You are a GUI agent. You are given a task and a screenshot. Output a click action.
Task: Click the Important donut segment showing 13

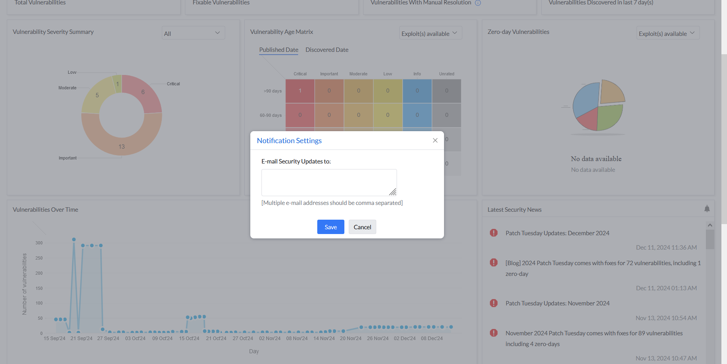[122, 146]
